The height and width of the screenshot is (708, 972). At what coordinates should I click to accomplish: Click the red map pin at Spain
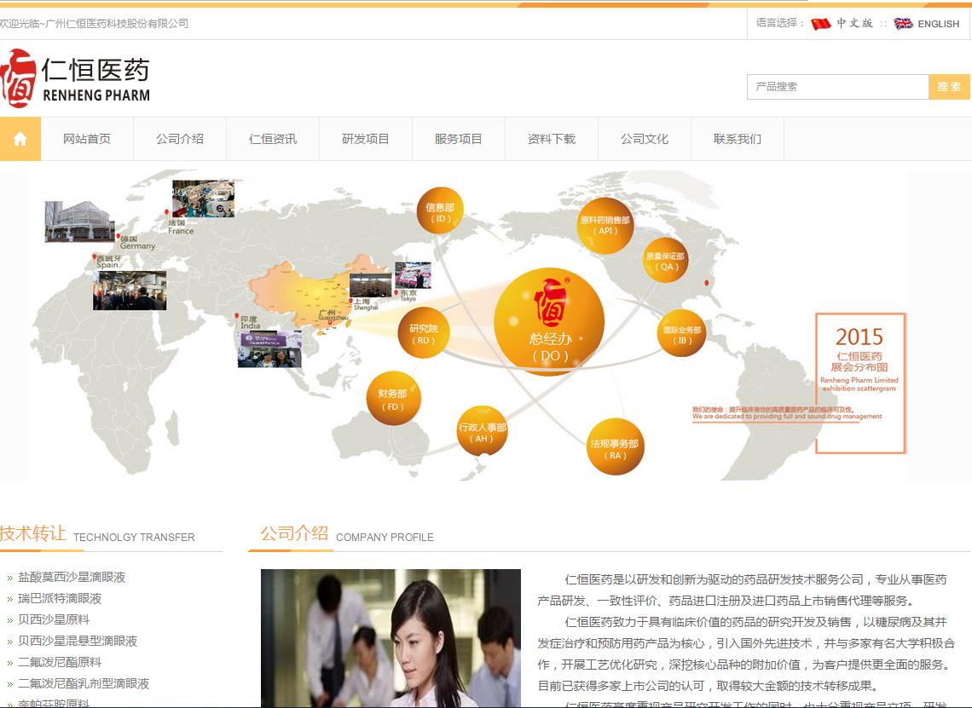[95, 256]
